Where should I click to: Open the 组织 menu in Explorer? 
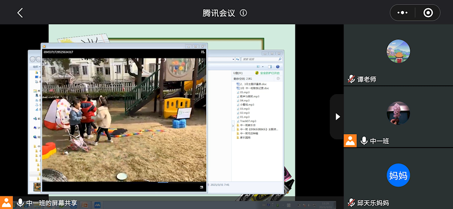coord(36,66)
